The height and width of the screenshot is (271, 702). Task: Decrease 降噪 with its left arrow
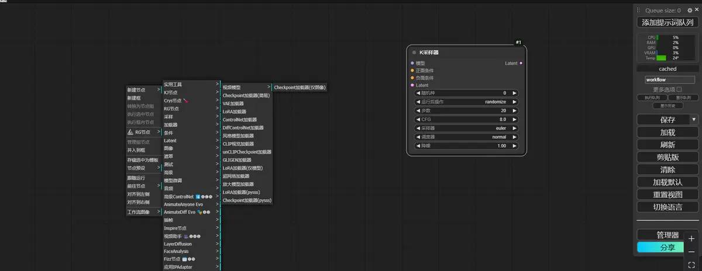click(x=418, y=145)
